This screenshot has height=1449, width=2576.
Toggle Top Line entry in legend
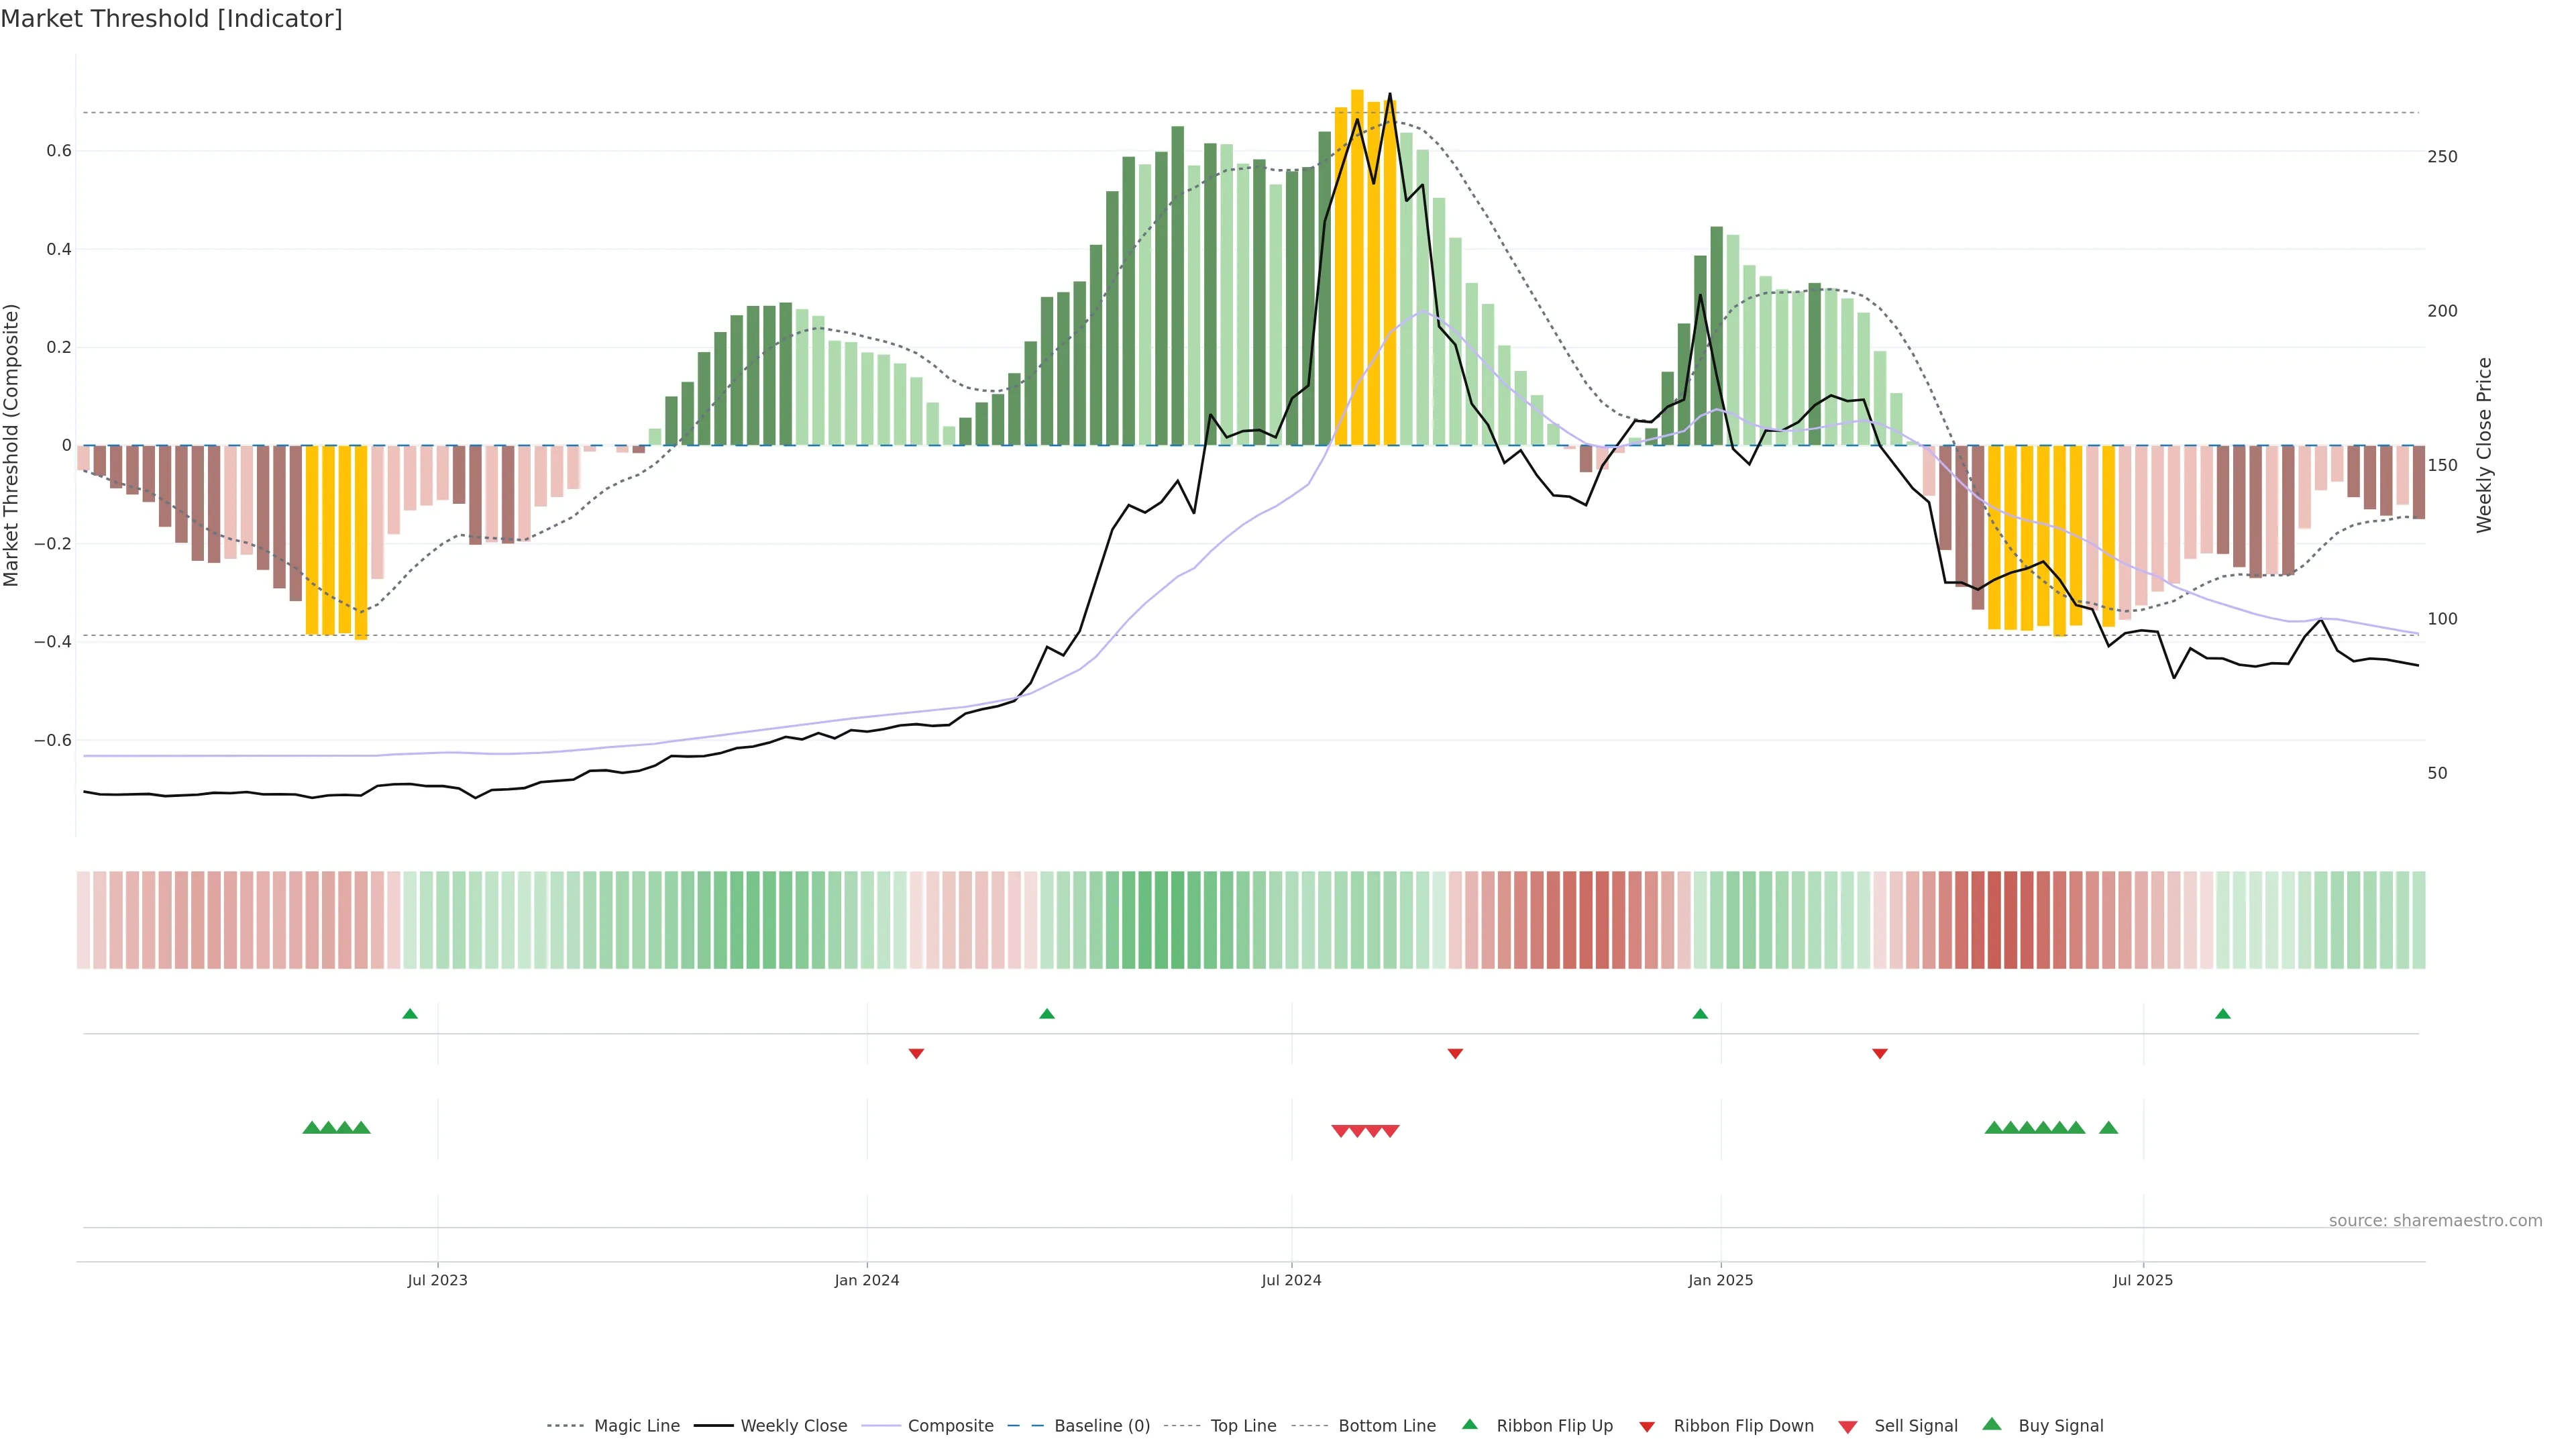tap(1243, 1426)
